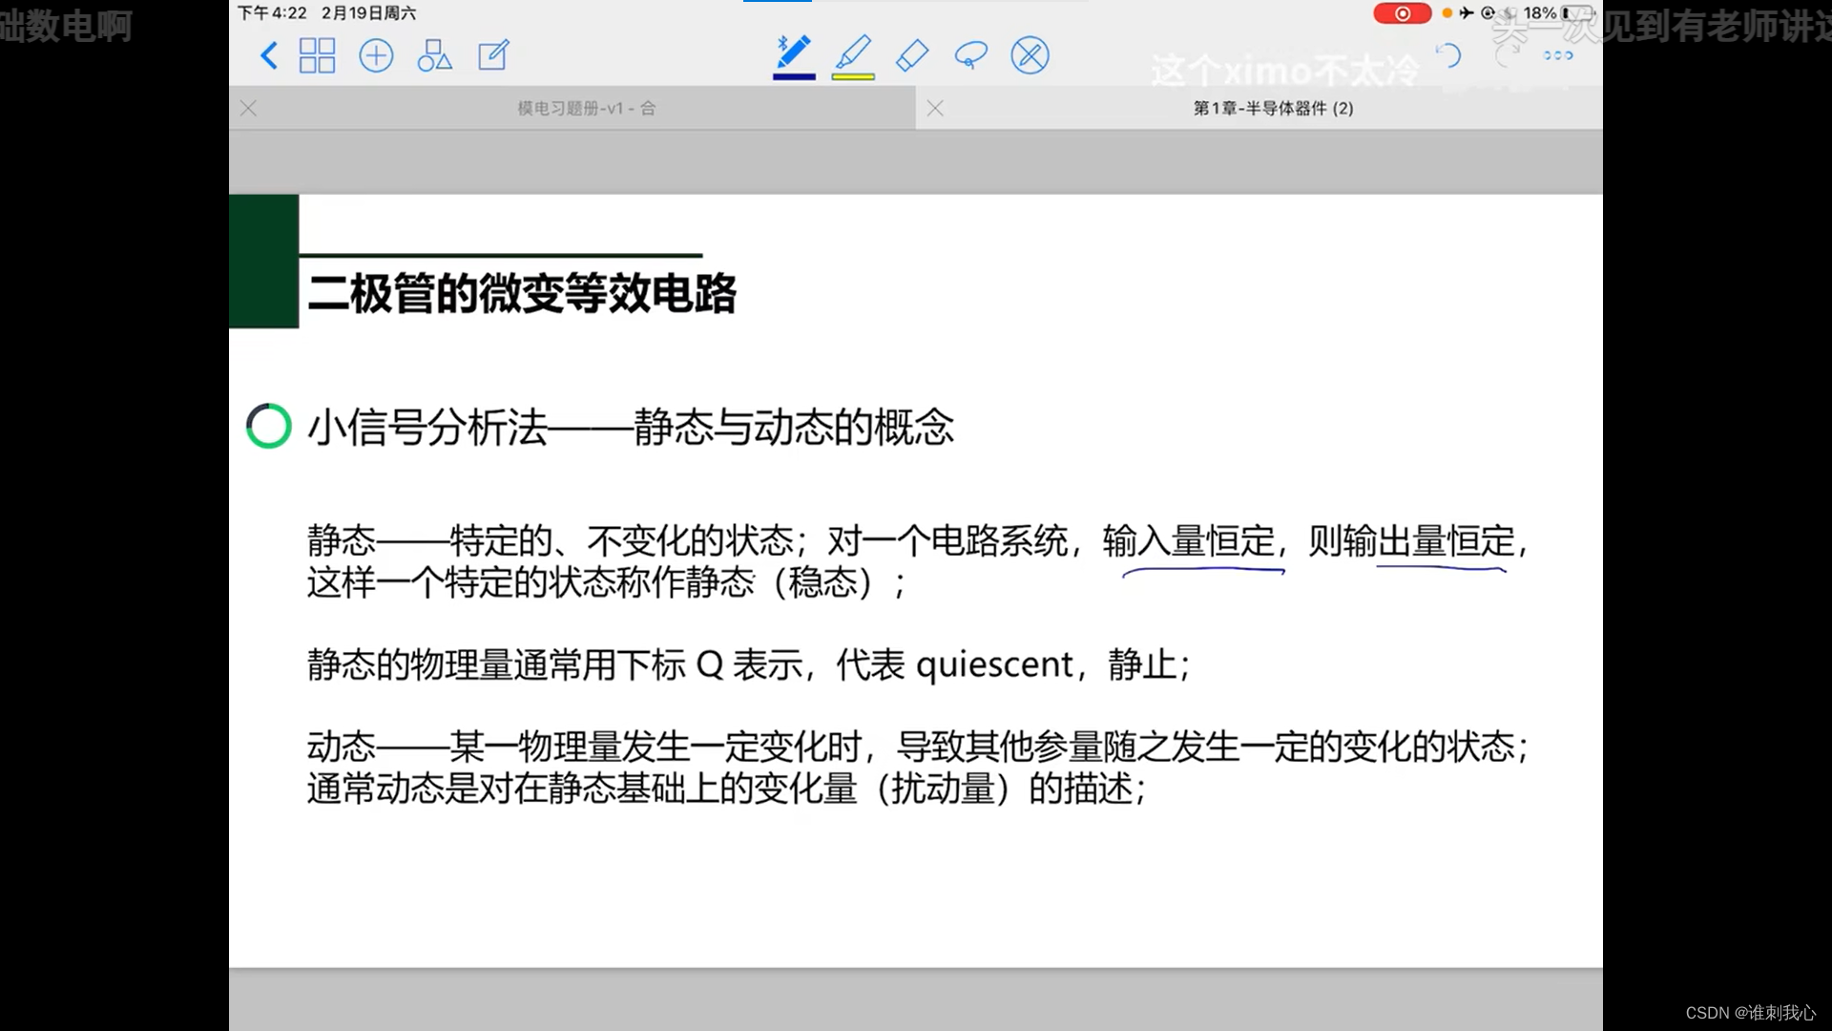Click the add page plus icon

click(x=376, y=55)
